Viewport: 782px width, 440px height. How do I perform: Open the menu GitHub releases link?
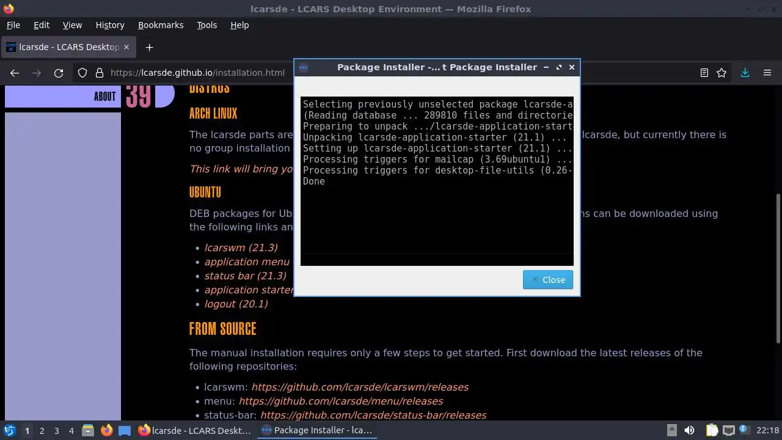(x=341, y=401)
